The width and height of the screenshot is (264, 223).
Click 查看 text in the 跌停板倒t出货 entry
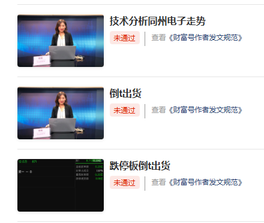pyautogui.click(x=158, y=182)
